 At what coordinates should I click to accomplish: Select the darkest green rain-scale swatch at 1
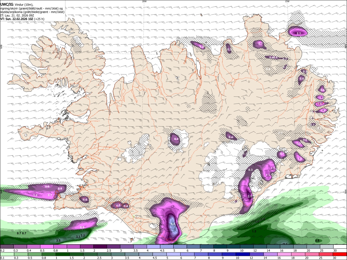point(63,254)
